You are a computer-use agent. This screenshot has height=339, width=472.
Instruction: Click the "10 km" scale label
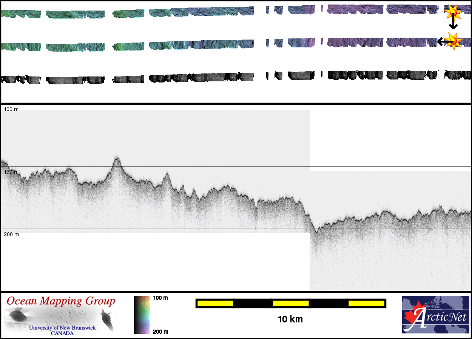290,319
